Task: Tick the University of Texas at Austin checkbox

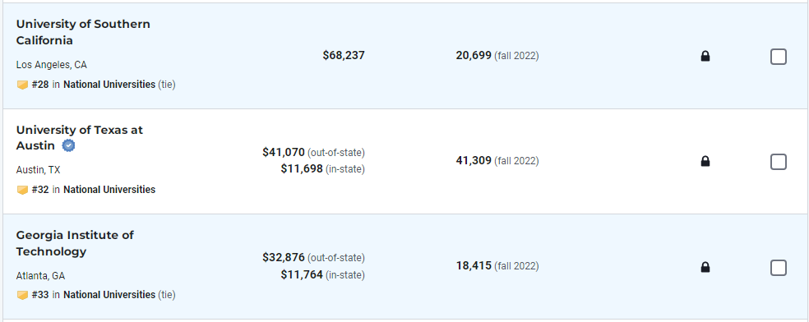Action: coord(778,162)
